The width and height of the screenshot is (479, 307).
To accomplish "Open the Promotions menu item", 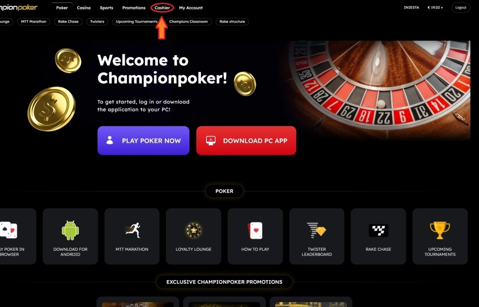I will (x=134, y=7).
